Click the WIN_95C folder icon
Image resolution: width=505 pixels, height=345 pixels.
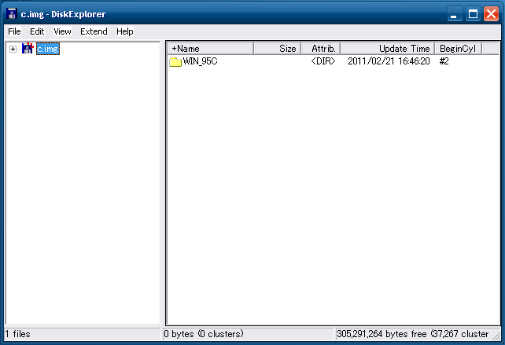point(175,61)
